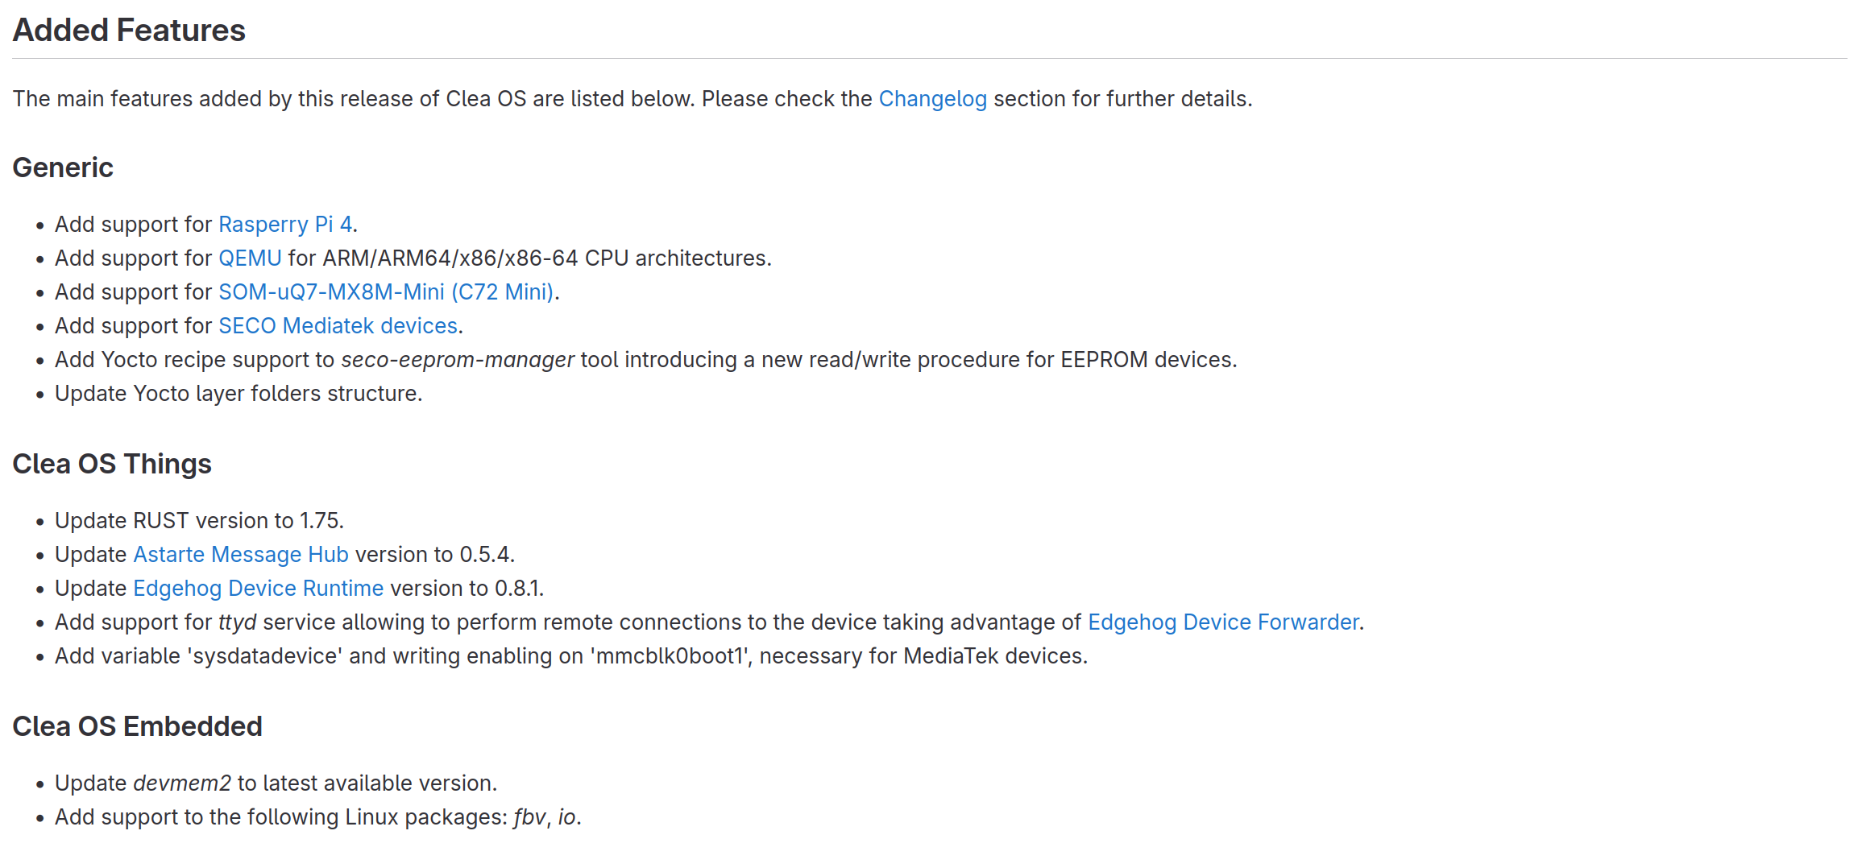
Task: Open the QEMU link
Action: point(250,258)
